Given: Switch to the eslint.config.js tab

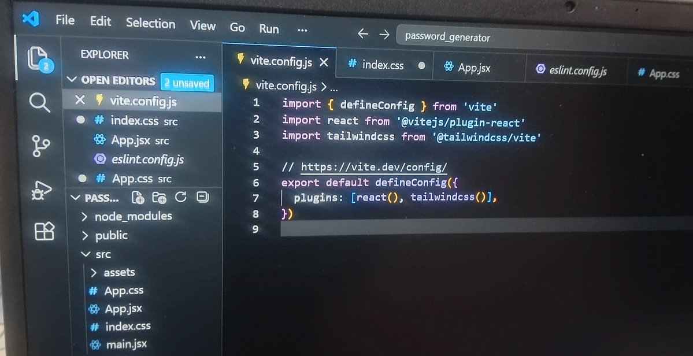Looking at the screenshot, I should click(577, 71).
